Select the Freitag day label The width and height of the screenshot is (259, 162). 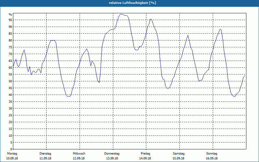145,154
